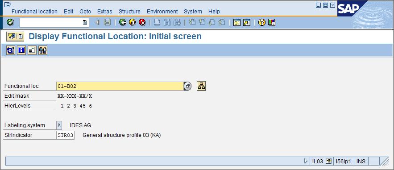
Task: Open the status bar system info selector
Action: (328, 161)
